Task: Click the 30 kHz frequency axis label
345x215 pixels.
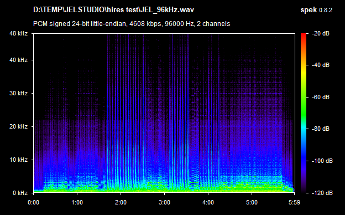Action: pyautogui.click(x=18, y=93)
